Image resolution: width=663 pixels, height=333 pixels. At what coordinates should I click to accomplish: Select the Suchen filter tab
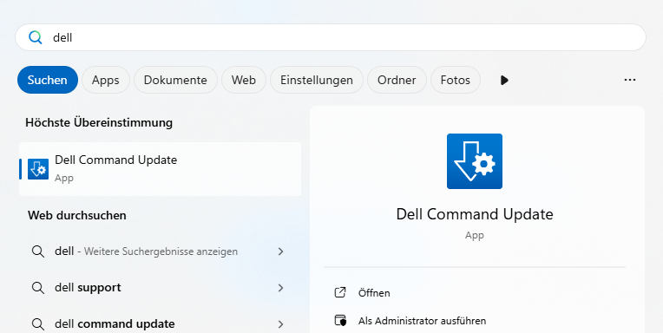(x=48, y=80)
